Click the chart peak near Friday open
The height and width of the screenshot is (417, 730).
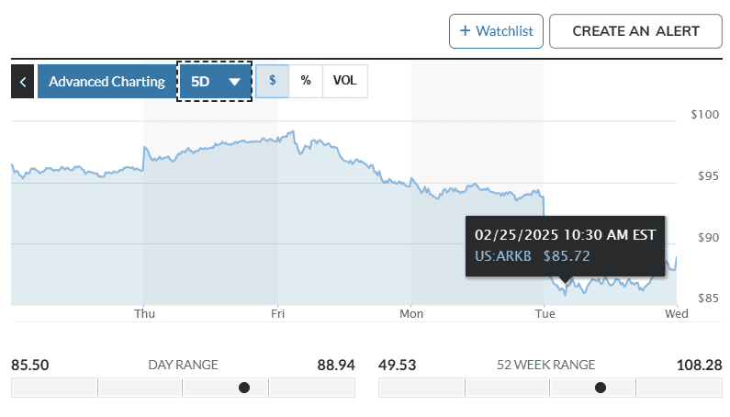pyautogui.click(x=293, y=132)
